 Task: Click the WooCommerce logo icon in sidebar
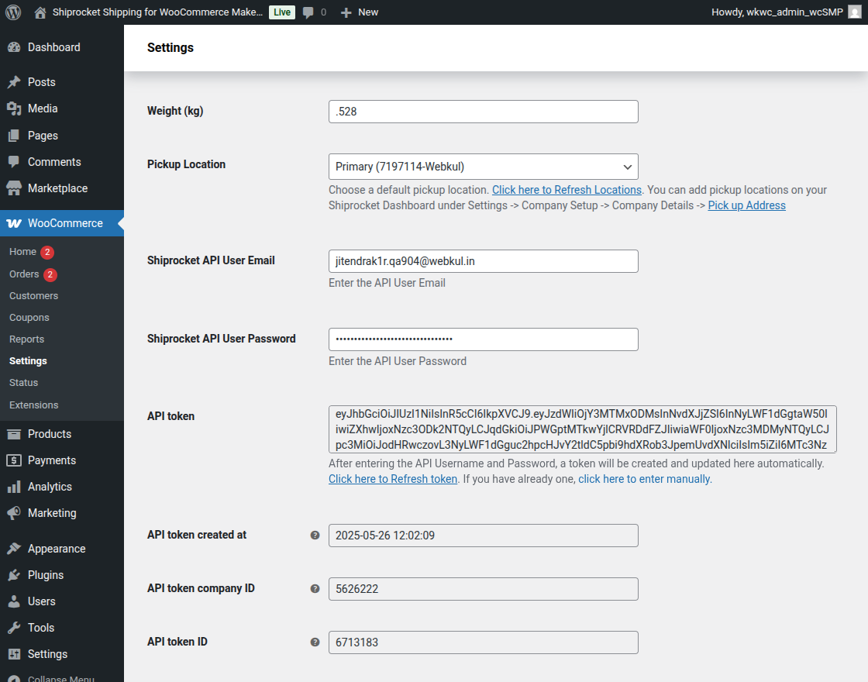point(14,223)
